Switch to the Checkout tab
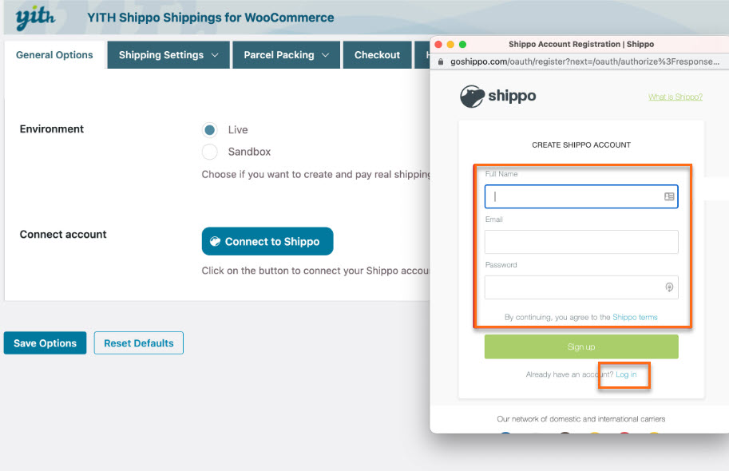The height and width of the screenshot is (471, 729). click(377, 55)
